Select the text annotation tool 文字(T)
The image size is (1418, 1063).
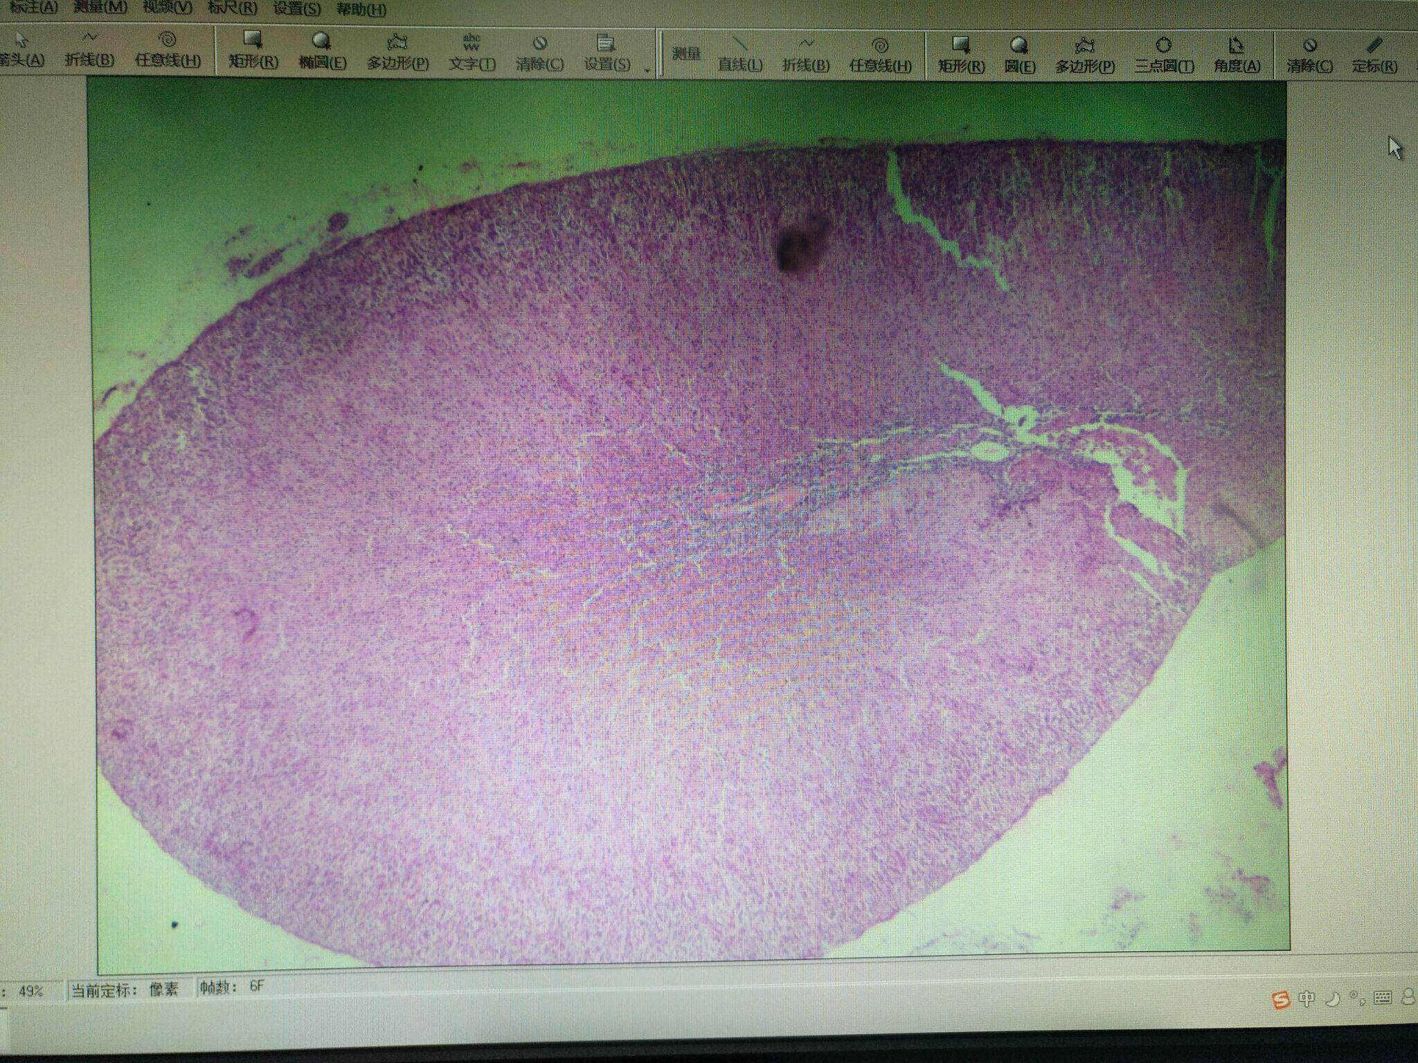472,53
